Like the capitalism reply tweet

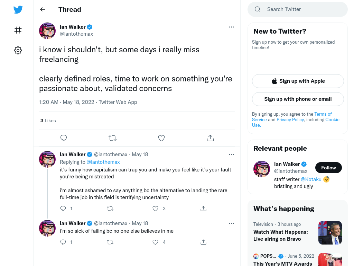pyautogui.click(x=155, y=209)
